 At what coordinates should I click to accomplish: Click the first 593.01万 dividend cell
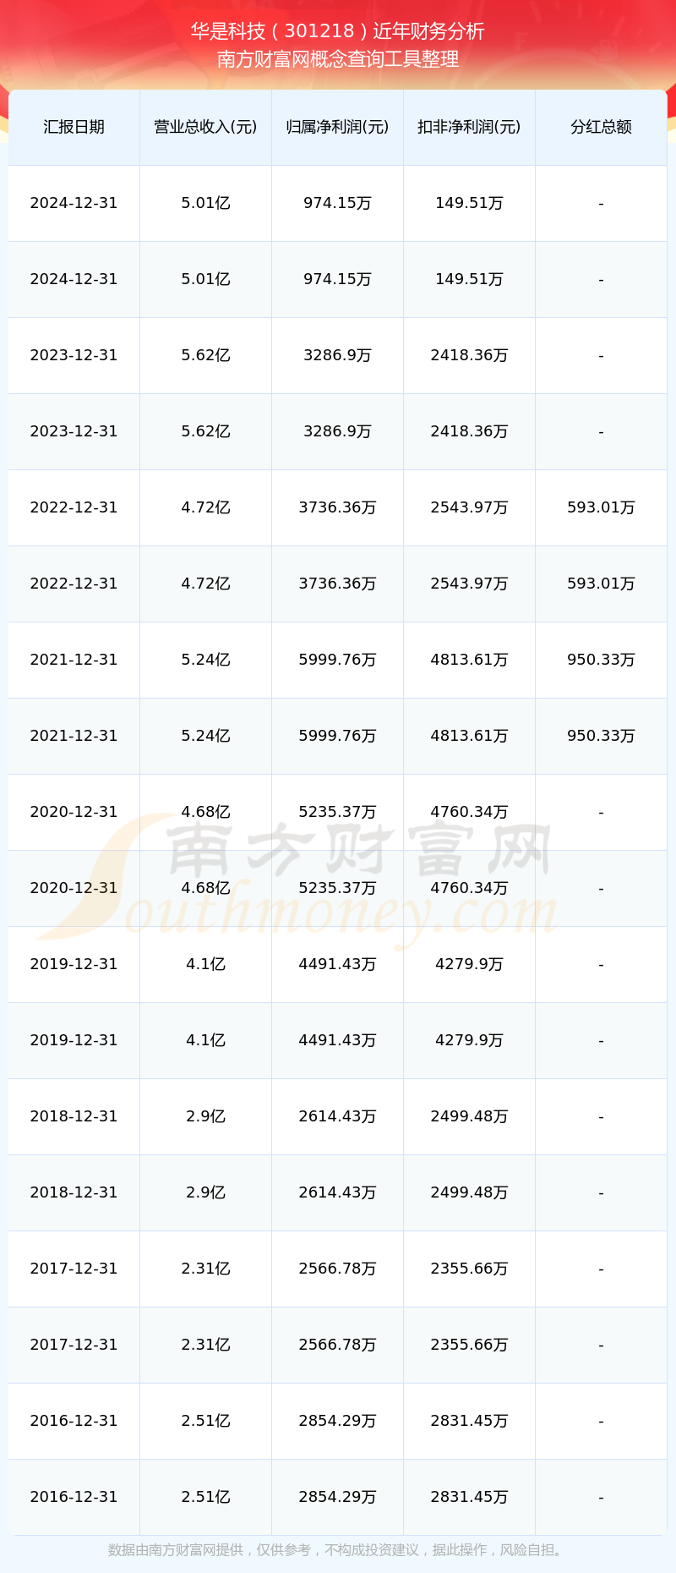point(601,507)
